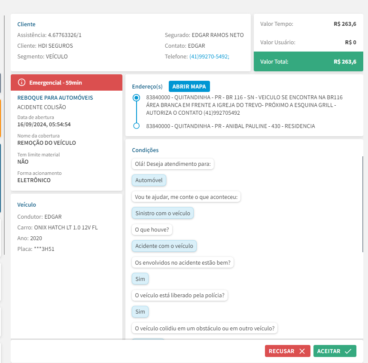Click "Sim" under the polícia question

pyautogui.click(x=140, y=311)
